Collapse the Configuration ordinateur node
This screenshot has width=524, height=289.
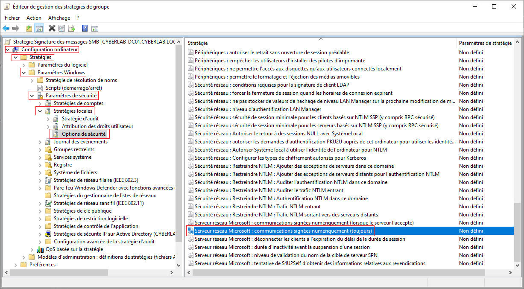coord(8,50)
